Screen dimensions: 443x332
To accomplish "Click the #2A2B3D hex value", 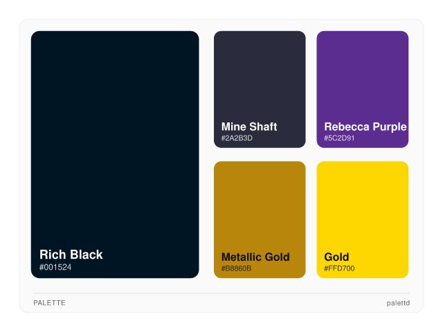I will click(237, 138).
